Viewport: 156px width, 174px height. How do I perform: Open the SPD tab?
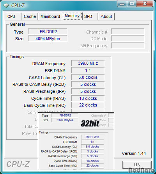[88, 16]
